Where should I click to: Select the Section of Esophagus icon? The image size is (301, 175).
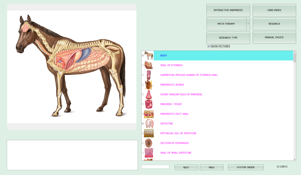coord(149,143)
